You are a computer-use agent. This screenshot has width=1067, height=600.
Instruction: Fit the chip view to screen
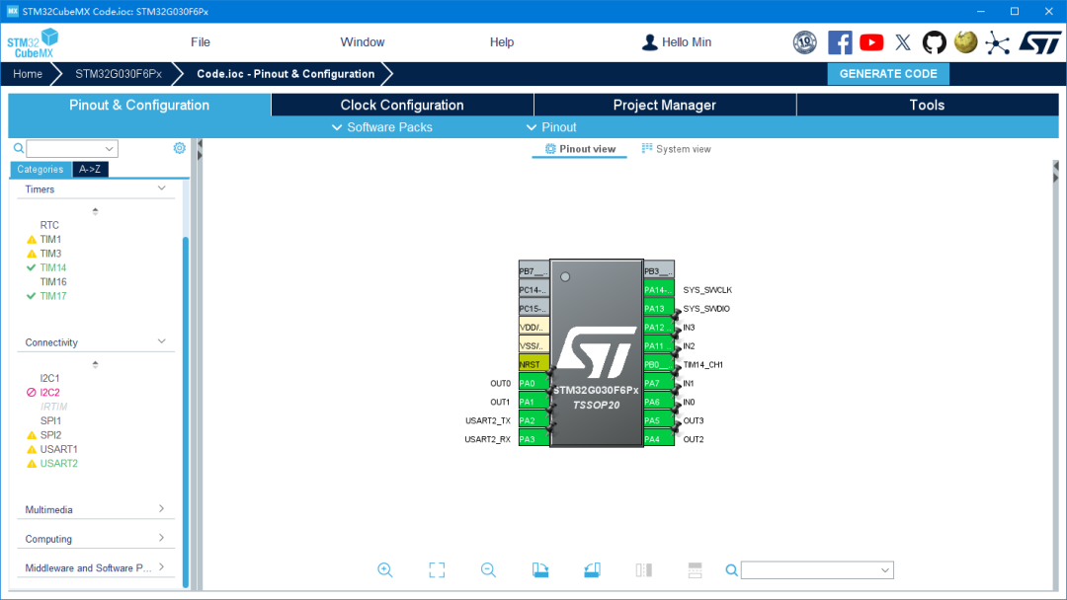437,570
